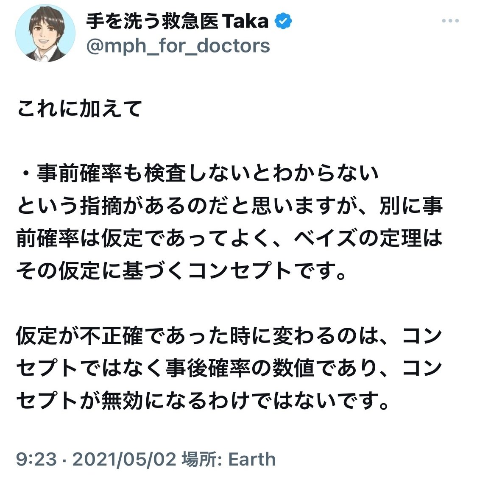Click the bullet point symbol ・
The height and width of the screenshot is (477, 477).
[x=26, y=173]
